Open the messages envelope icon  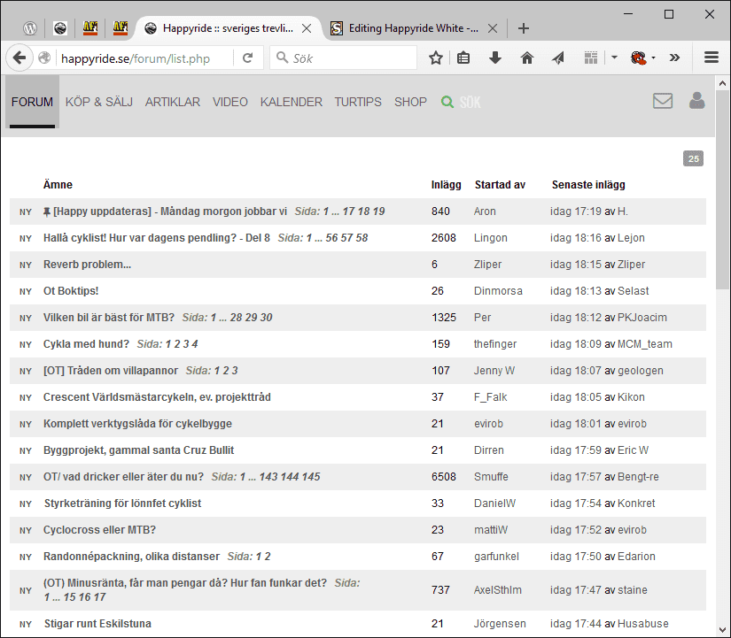click(x=662, y=101)
